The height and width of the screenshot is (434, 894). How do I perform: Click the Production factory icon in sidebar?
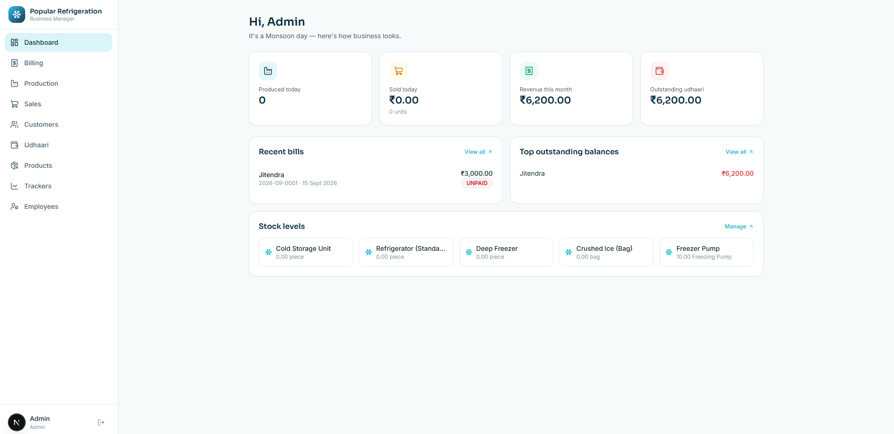tap(14, 83)
